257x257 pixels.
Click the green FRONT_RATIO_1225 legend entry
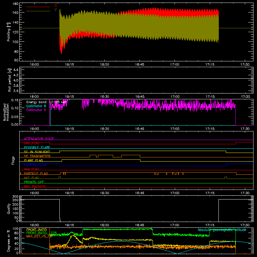point(42,233)
